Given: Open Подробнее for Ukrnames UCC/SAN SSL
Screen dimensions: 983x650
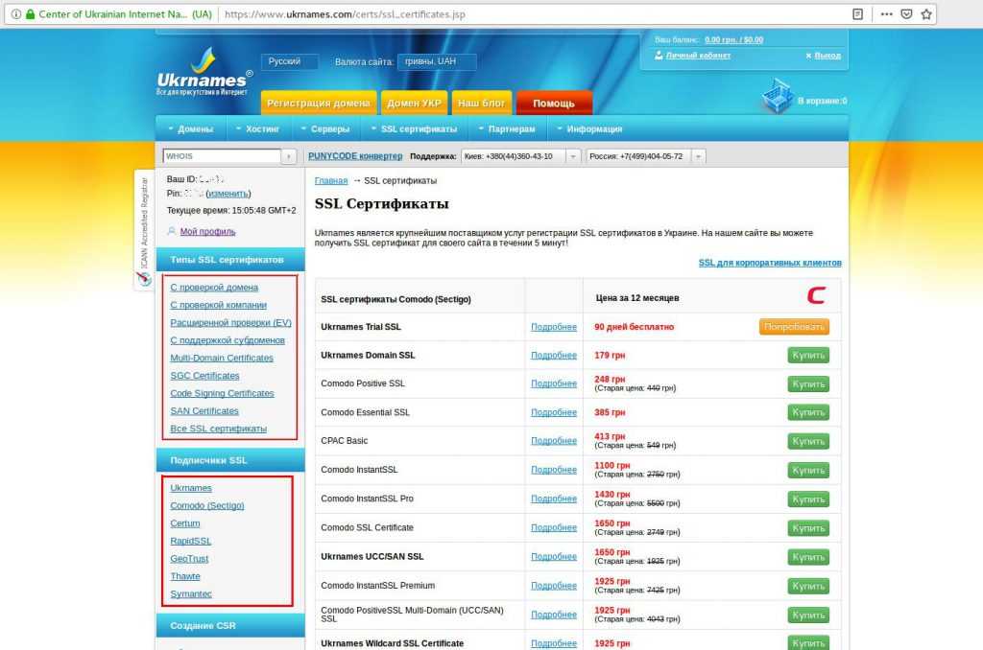Looking at the screenshot, I should 554,556.
